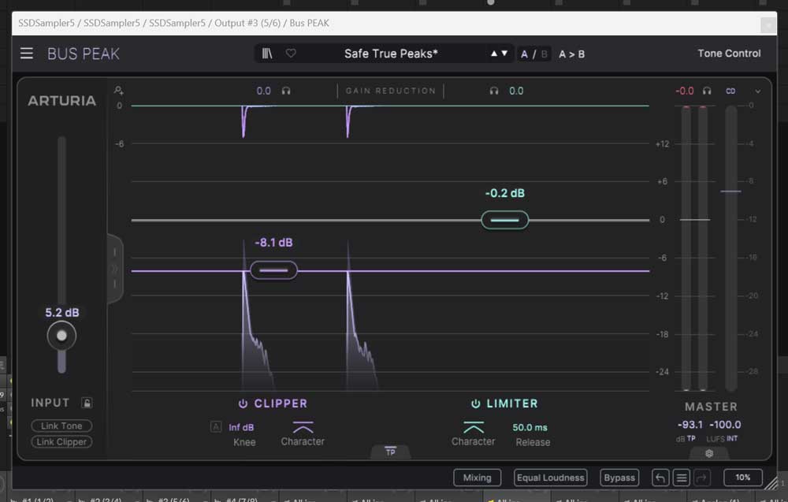
Task: Toggle the Clipper power button
Action: (243, 403)
